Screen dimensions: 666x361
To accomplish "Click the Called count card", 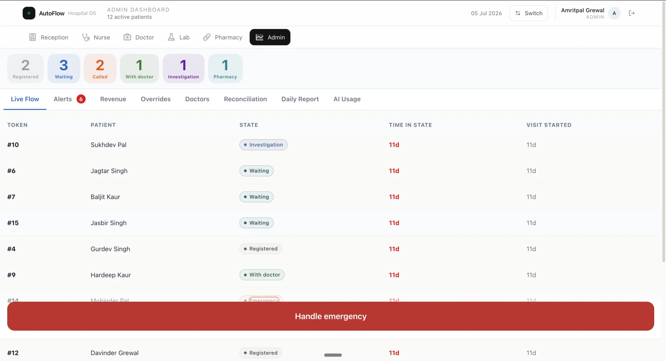I will pos(100,68).
